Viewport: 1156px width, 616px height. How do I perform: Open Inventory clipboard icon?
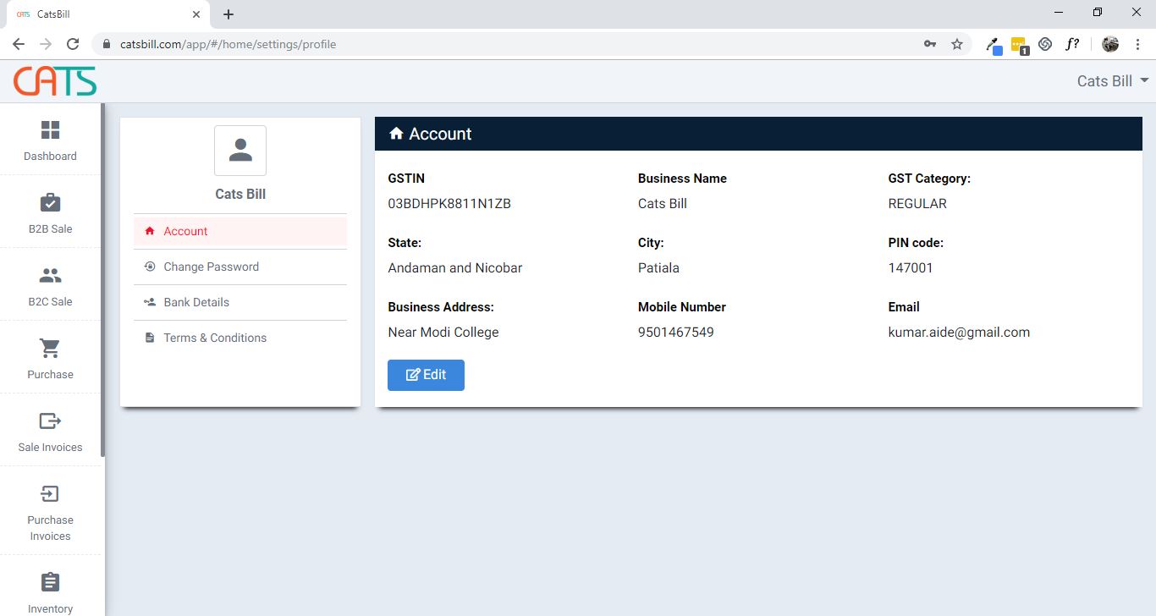click(x=50, y=582)
